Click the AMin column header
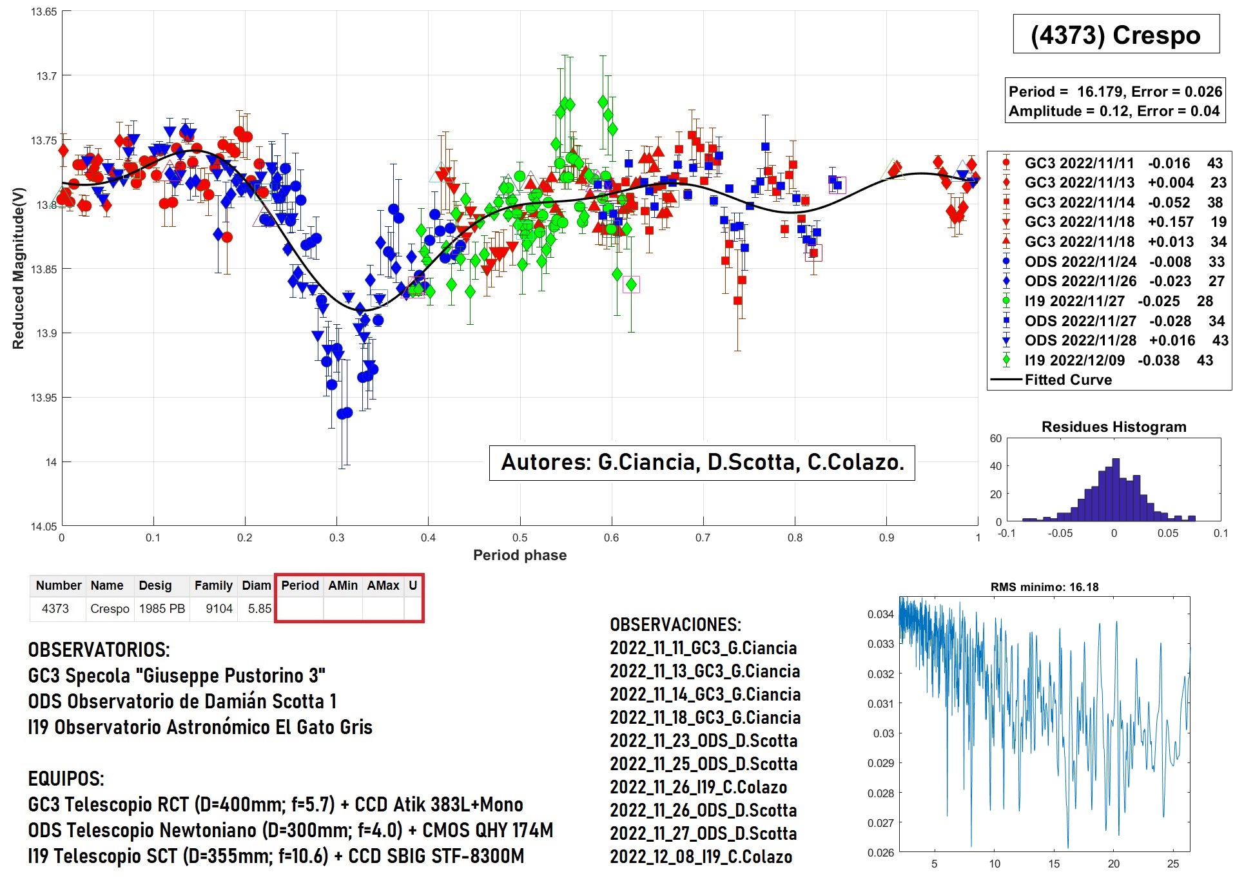Viewport: 1244px width, 892px height. click(343, 585)
